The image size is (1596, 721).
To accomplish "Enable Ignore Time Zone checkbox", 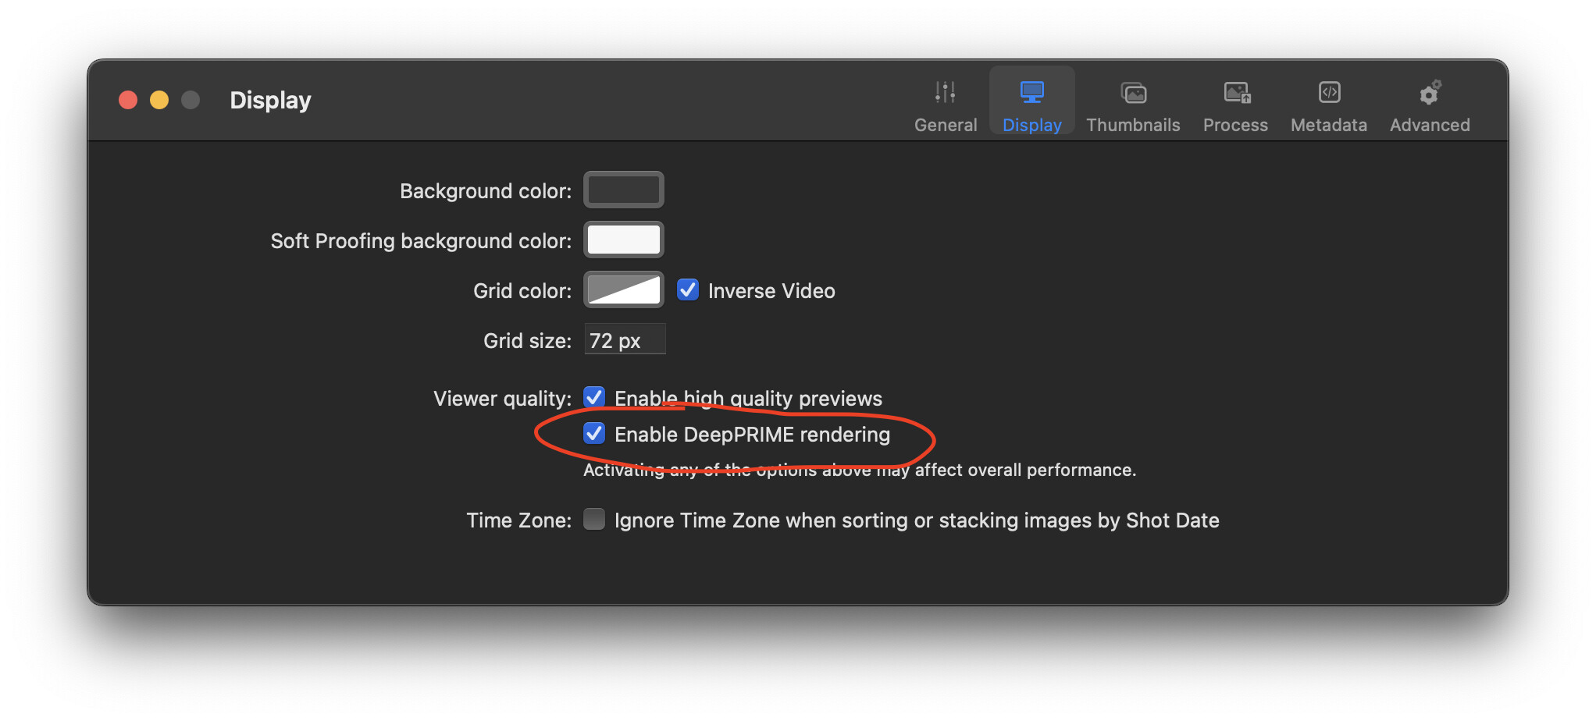I will pyautogui.click(x=594, y=520).
